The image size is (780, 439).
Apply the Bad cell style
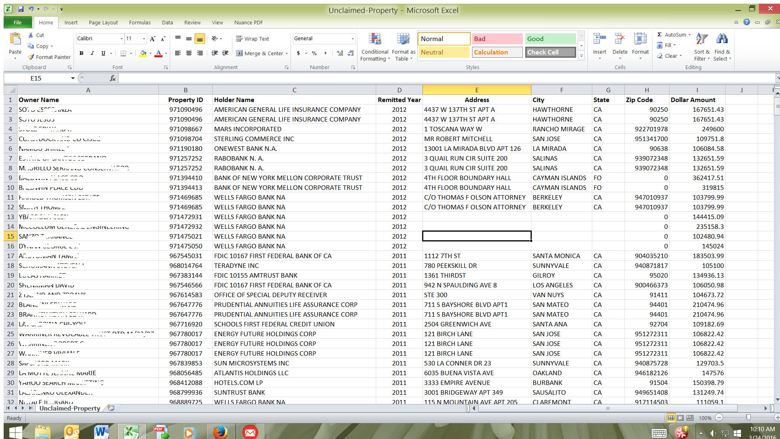click(x=497, y=39)
